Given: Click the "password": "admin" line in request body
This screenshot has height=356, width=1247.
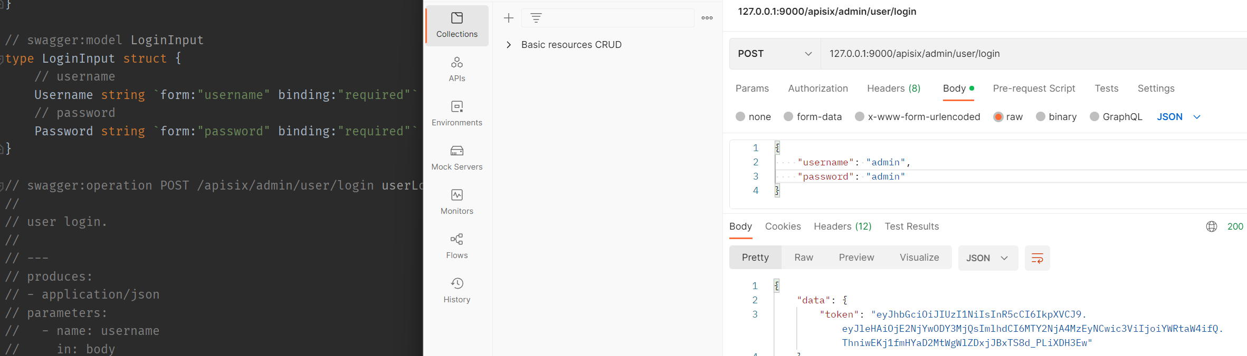Looking at the screenshot, I should [851, 176].
